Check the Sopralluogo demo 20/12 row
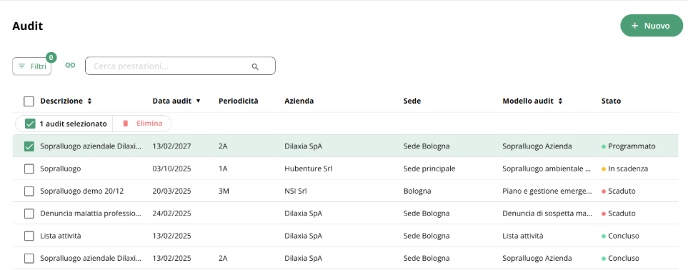Image resolution: width=688 pixels, height=270 pixels. coord(29,191)
